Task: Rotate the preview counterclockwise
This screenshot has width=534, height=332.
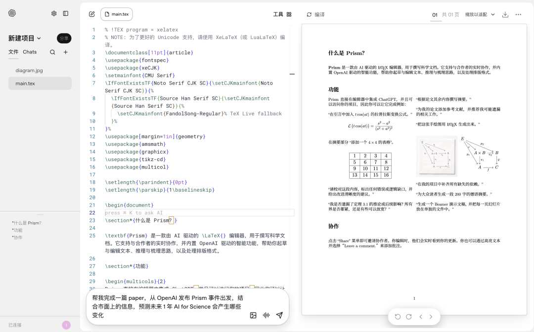Action: [x=398, y=317]
